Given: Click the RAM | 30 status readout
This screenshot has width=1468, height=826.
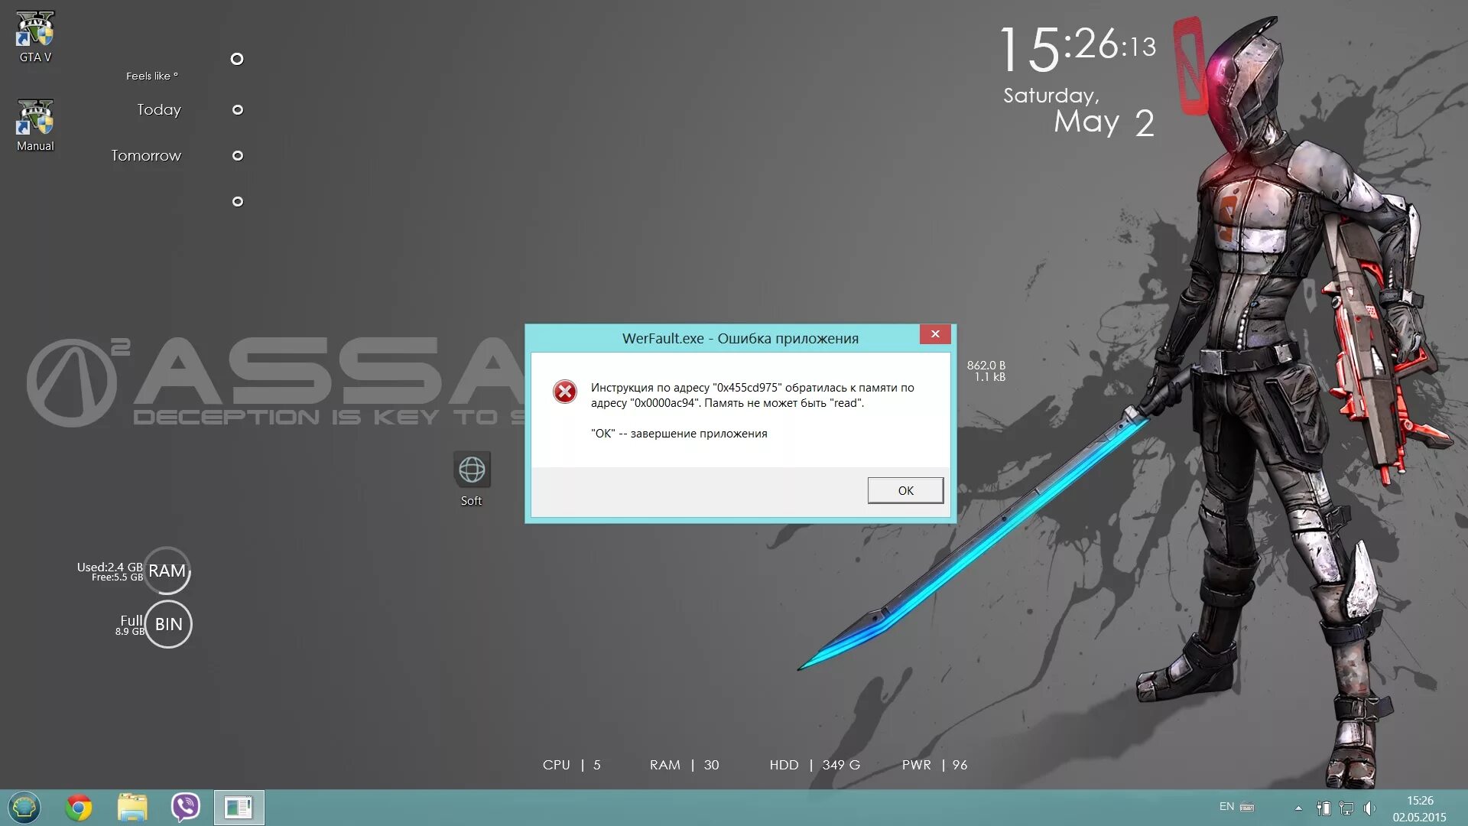Looking at the screenshot, I should tap(684, 765).
